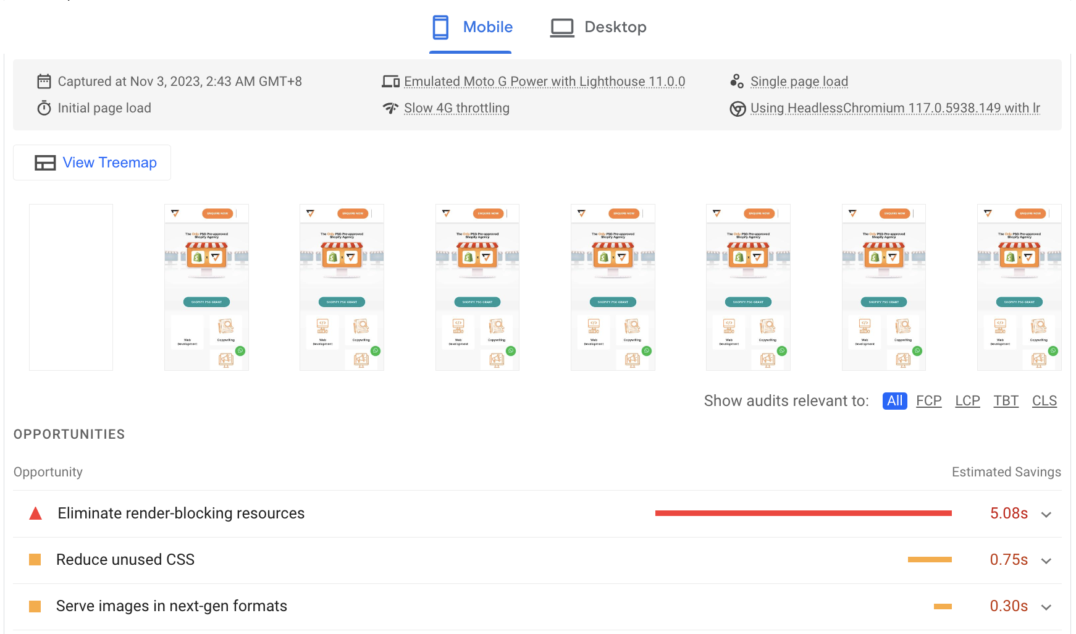Screen dimensions: 1076x634
Task: Click 'Captured at Nov 3, 2023' text
Action: click(x=180, y=82)
